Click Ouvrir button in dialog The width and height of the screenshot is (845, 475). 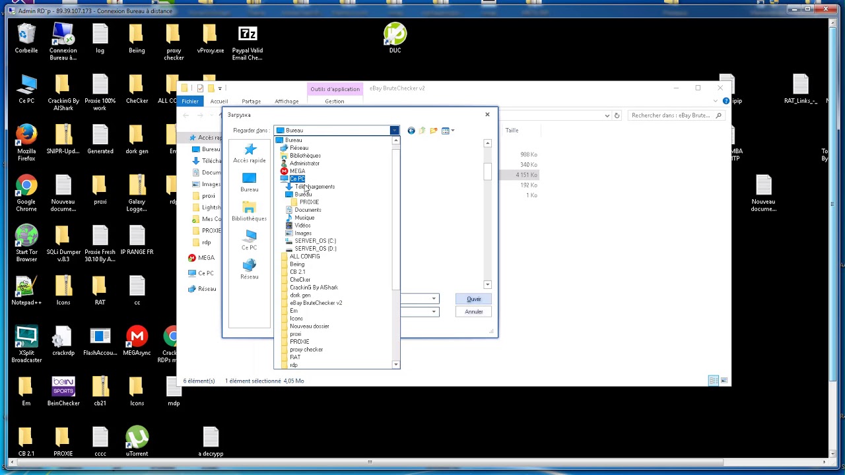pos(474,299)
